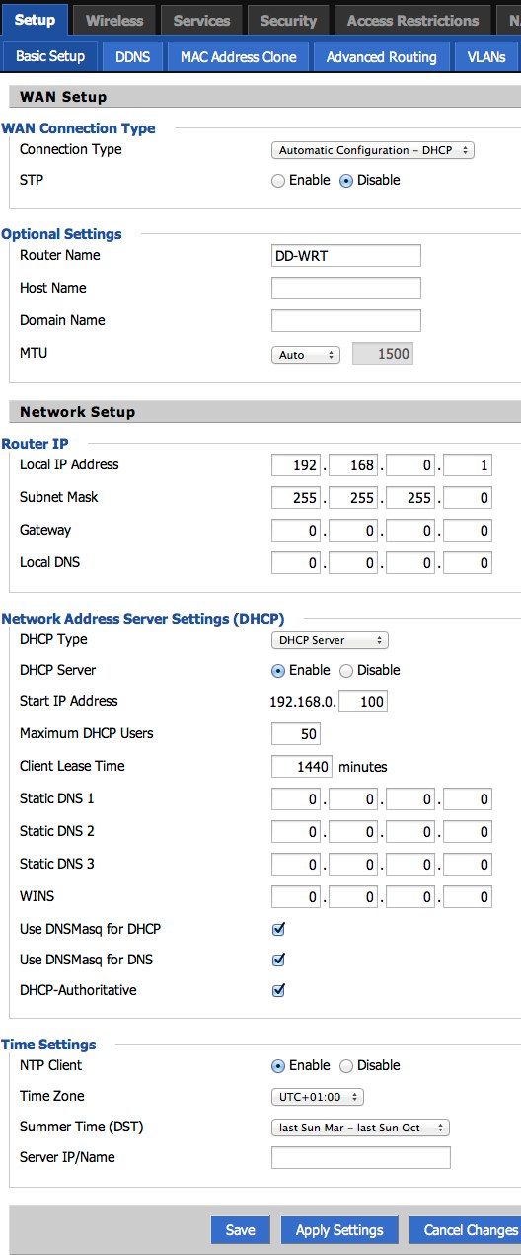Viewport: 521px width, 1255px height.
Task: Open the Connection Type dropdown
Action: [373, 150]
